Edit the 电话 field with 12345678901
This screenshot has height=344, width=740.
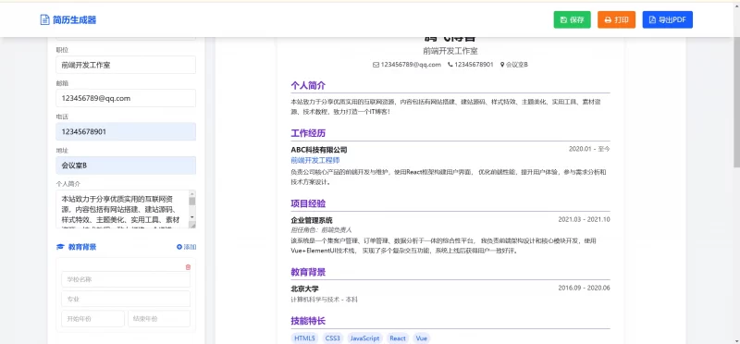126,131
